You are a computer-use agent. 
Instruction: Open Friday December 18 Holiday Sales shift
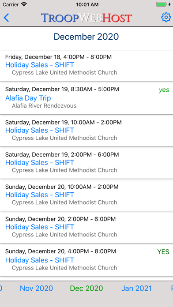tap(86, 66)
